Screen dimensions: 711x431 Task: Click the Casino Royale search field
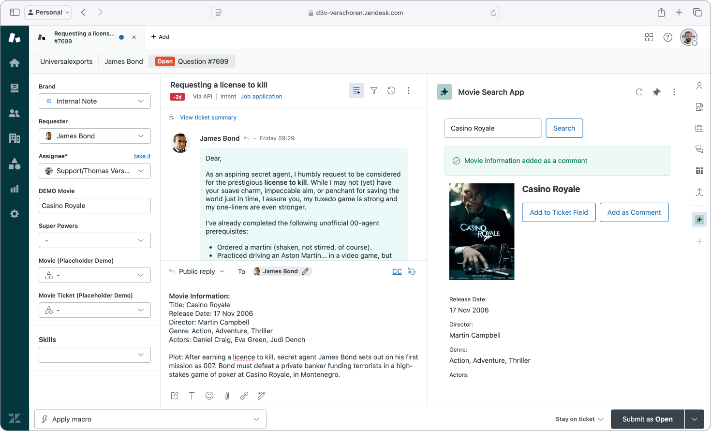(493, 128)
